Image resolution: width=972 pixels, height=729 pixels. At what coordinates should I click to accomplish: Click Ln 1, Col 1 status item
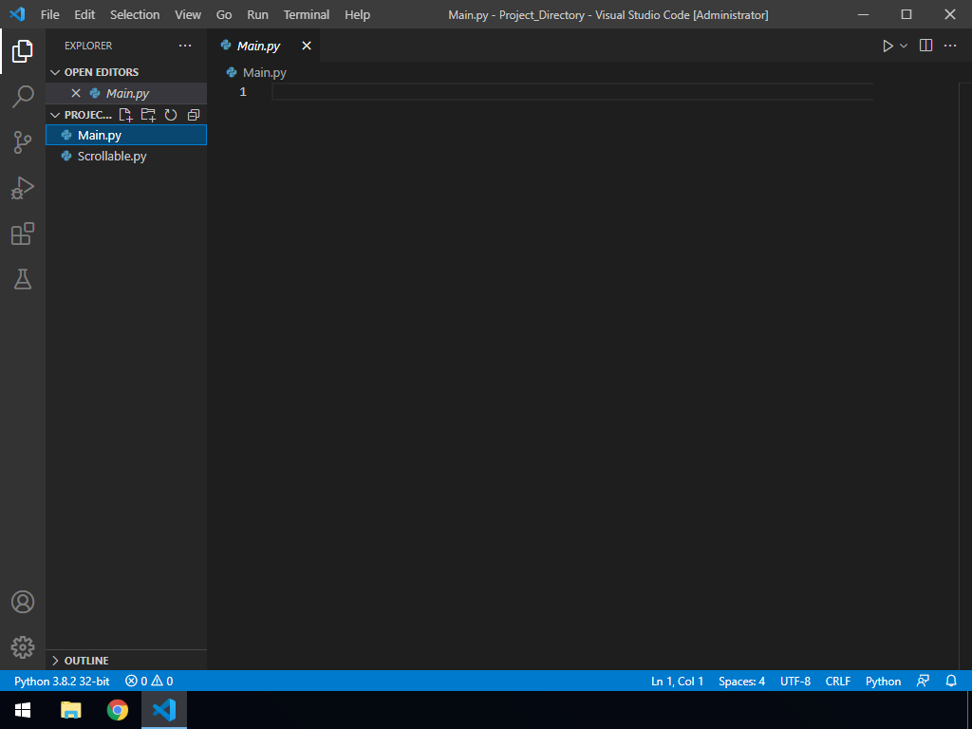pyautogui.click(x=677, y=681)
